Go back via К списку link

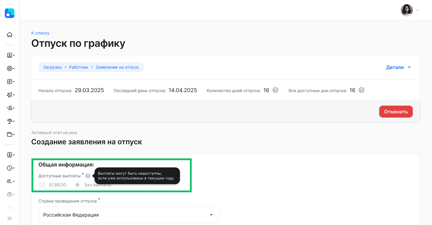[40, 33]
